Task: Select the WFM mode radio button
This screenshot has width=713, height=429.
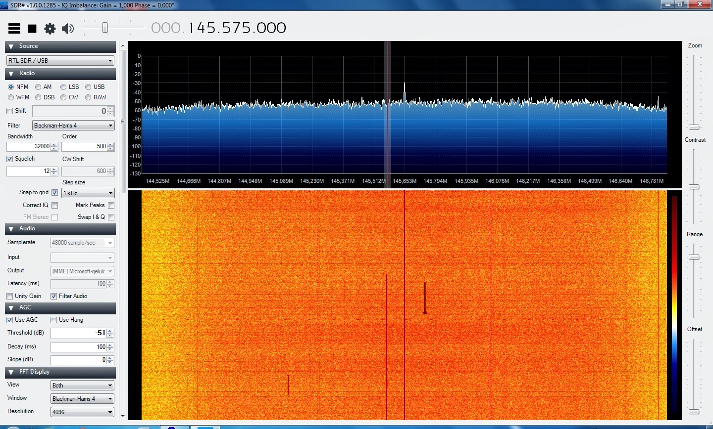Action: pos(11,97)
